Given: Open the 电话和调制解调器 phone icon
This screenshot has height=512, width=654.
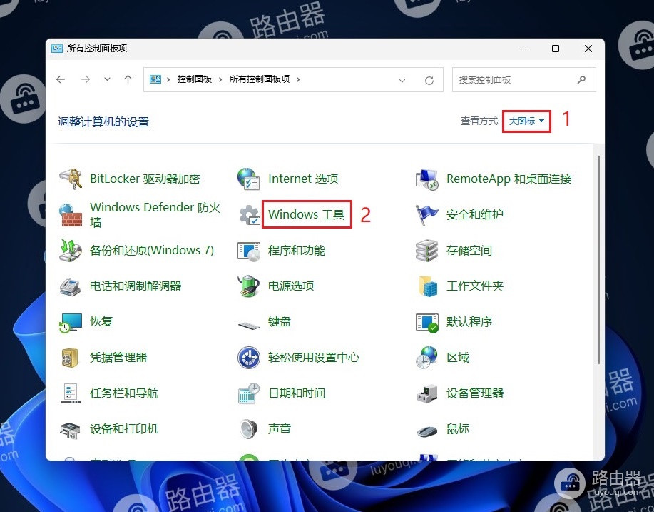Looking at the screenshot, I should pos(71,286).
